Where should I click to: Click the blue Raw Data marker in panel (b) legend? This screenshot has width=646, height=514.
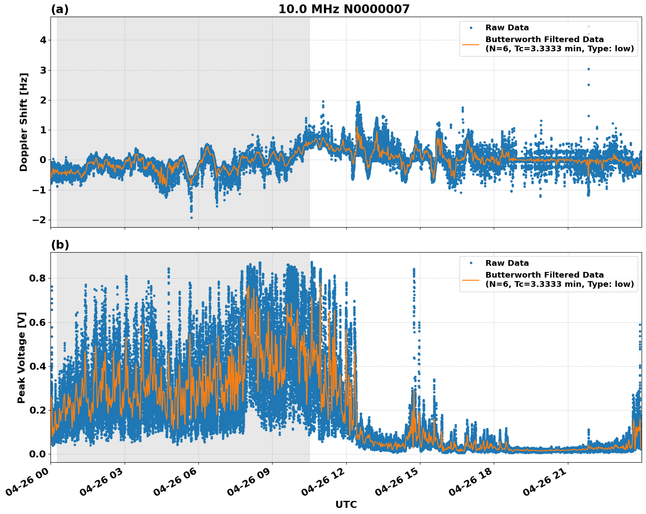click(471, 264)
